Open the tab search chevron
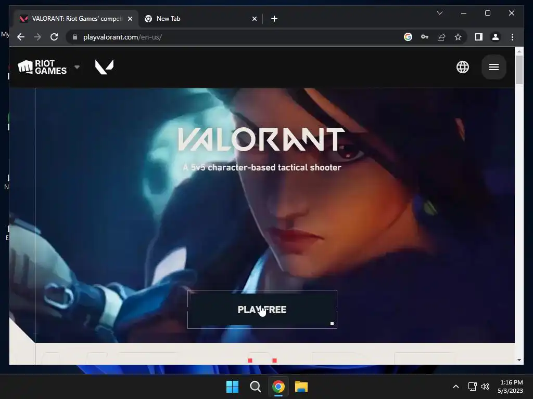Screen dimensions: 533x399 point(439,13)
